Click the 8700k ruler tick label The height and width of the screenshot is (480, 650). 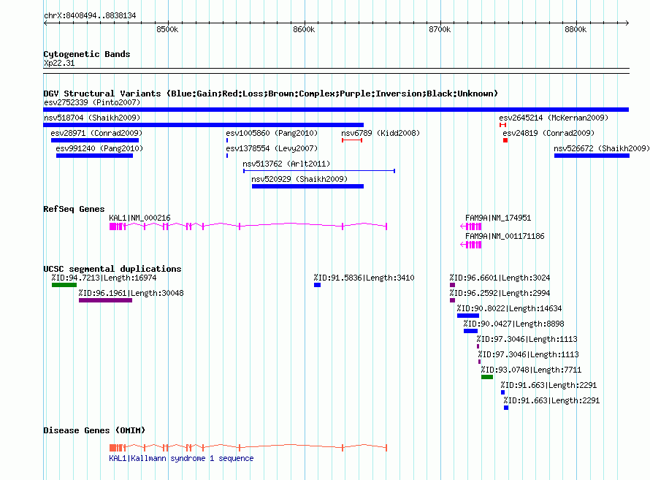[440, 29]
